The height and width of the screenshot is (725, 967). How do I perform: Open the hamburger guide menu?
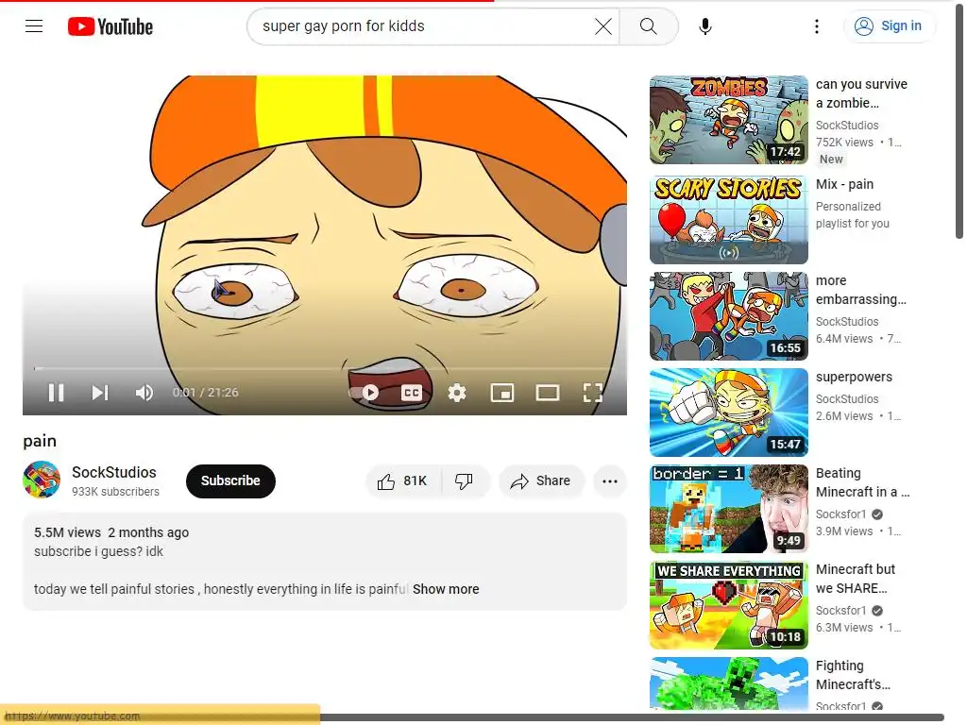coord(34,25)
